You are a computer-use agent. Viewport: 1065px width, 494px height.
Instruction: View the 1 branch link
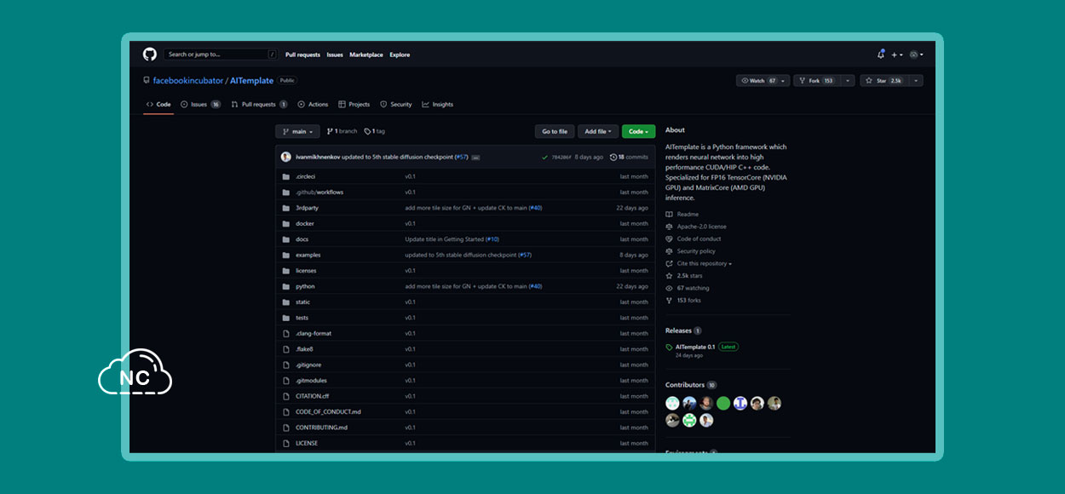pyautogui.click(x=342, y=131)
